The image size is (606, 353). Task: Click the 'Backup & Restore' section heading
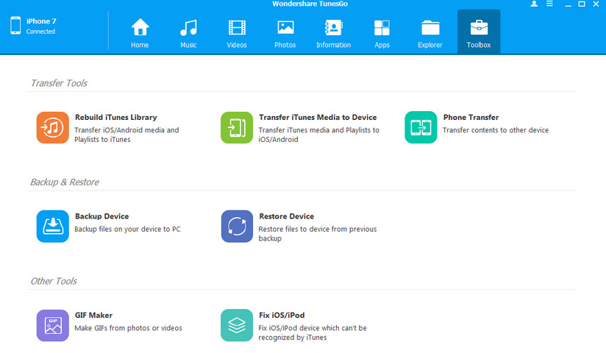click(x=65, y=182)
